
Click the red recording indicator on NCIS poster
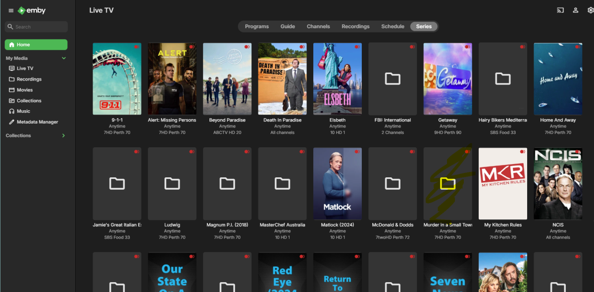pos(577,152)
